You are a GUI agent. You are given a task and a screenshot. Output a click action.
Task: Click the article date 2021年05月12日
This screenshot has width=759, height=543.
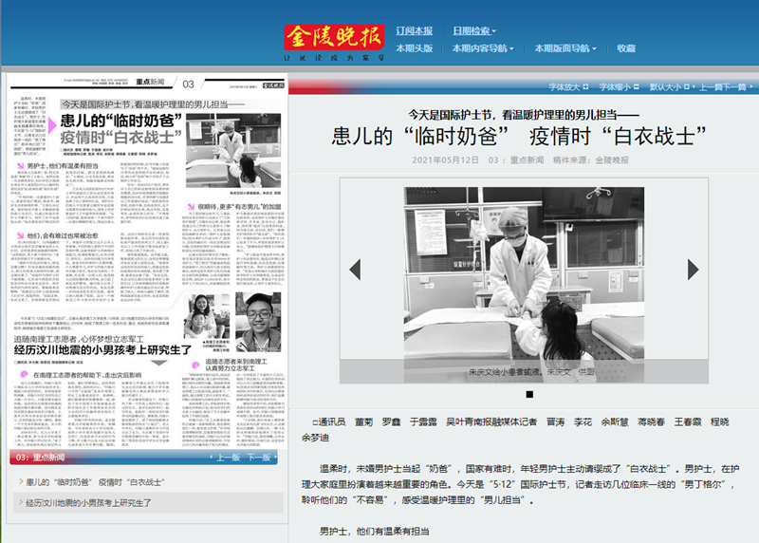(445, 159)
